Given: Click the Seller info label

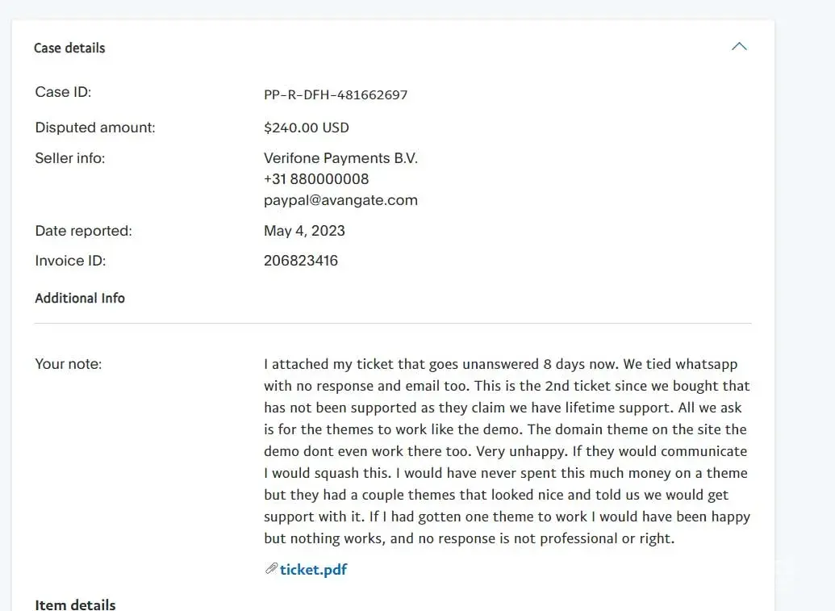Looking at the screenshot, I should click(70, 158).
